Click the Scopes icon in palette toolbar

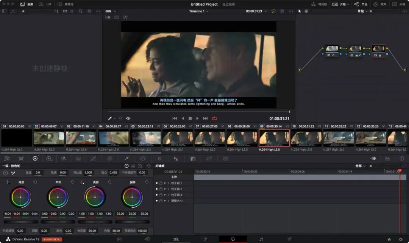tap(387, 159)
